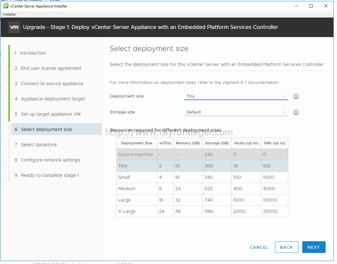Click memory value 48 in X-Large row
The image size is (337, 264).
tap(178, 211)
